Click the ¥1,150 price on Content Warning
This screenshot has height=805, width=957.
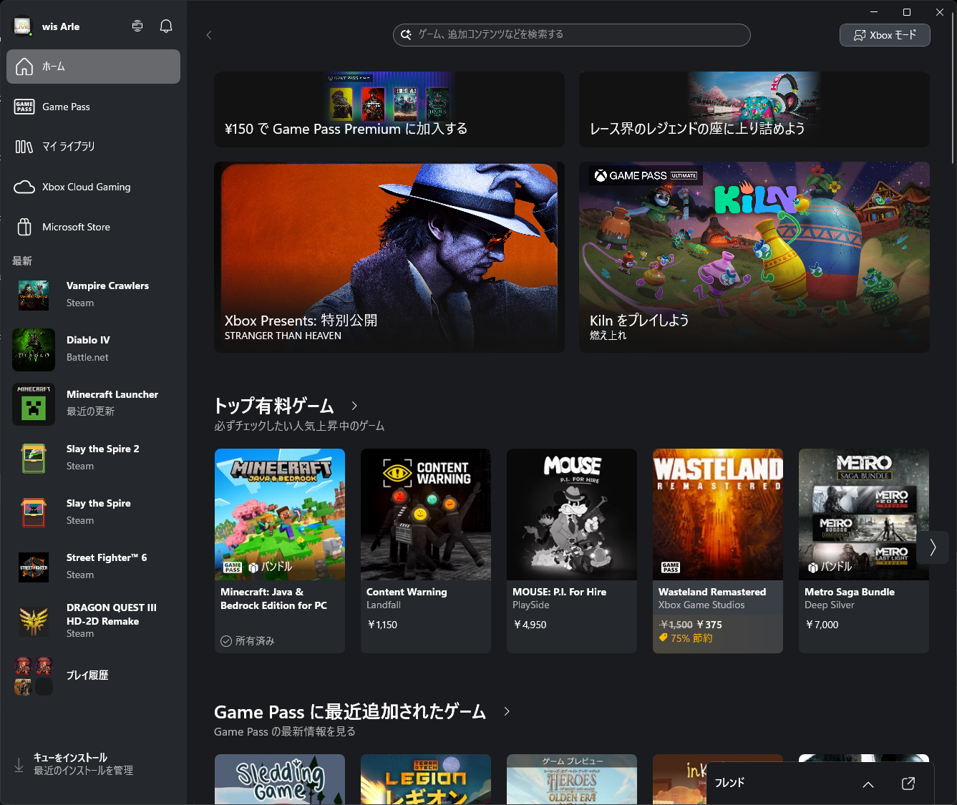tap(382, 625)
